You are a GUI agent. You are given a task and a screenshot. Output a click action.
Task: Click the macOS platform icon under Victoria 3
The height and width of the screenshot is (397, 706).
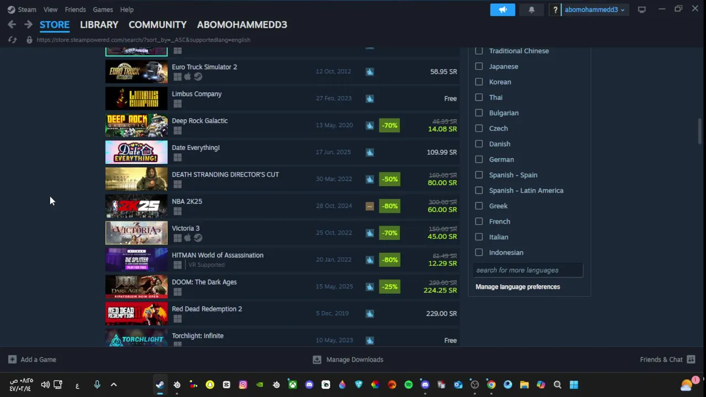[x=188, y=238]
